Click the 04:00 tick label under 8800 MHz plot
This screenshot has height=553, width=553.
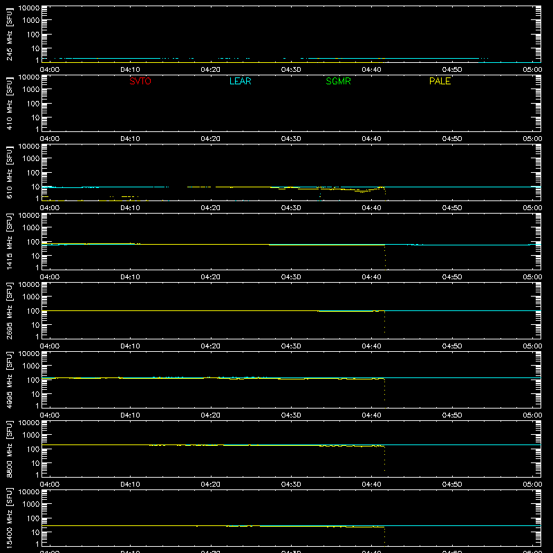tap(50, 485)
